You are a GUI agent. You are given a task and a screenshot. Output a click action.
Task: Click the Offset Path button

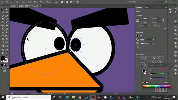pos(143,58)
